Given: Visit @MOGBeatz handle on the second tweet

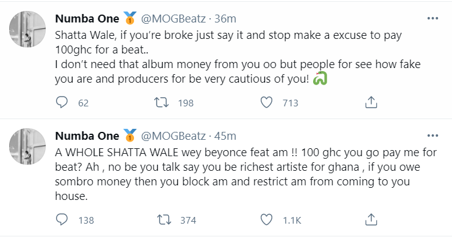Looking at the screenshot, I should [173, 136].
